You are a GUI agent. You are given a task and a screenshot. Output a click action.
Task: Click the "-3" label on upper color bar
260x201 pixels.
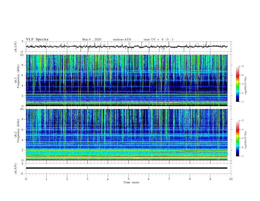point(242,66)
